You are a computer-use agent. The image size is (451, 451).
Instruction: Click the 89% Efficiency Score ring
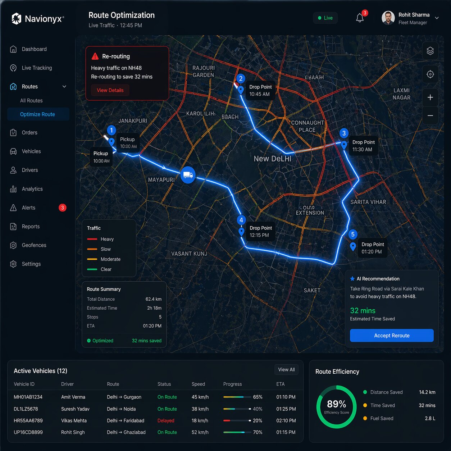(336, 407)
